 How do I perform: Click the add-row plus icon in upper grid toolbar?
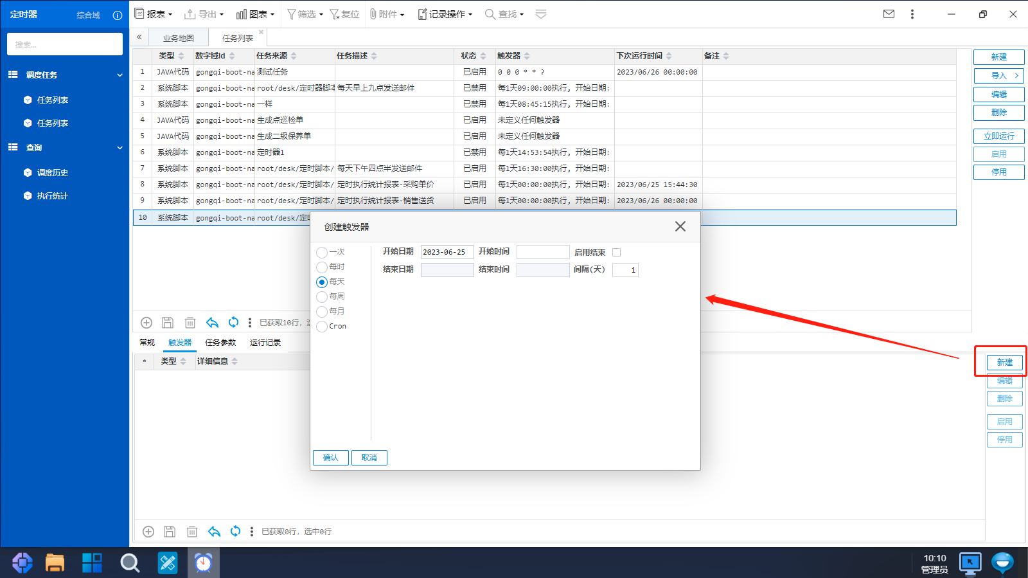pyautogui.click(x=146, y=322)
